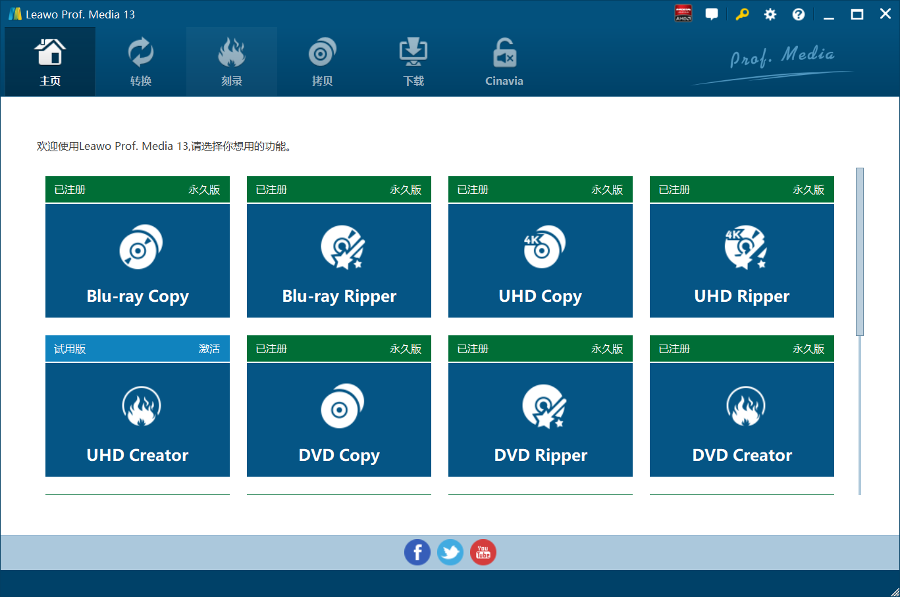The height and width of the screenshot is (597, 900).
Task: Click the 已注册 label above Blu-ray Ripper
Action: click(x=271, y=190)
